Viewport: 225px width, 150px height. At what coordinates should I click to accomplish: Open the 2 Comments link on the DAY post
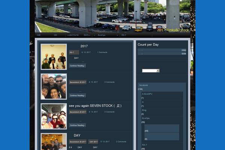(121, 142)
